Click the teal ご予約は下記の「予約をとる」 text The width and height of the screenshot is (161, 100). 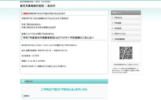coord(64,89)
